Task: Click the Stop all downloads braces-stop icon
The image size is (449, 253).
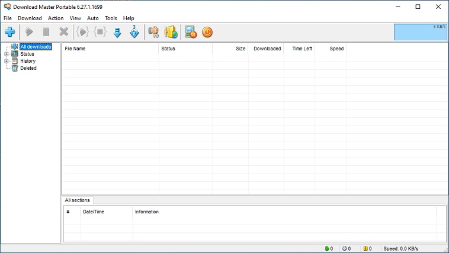Action: pos(100,32)
